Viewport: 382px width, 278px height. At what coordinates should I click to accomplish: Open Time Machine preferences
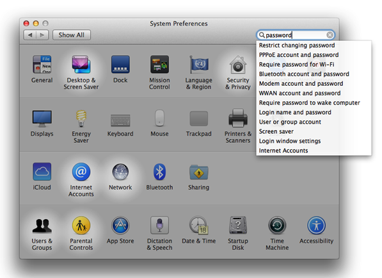pos(277,233)
